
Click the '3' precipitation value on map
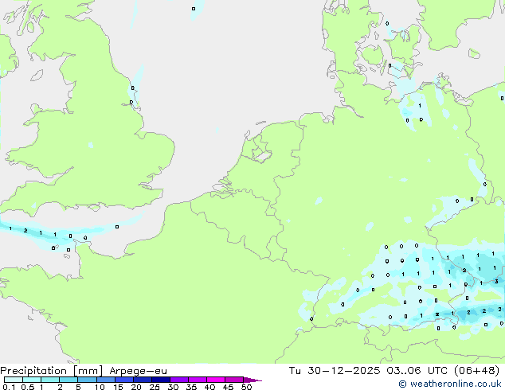pyautogui.click(x=496, y=281)
